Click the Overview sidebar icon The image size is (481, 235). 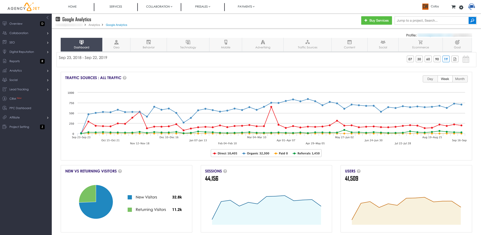pyautogui.click(x=5, y=23)
